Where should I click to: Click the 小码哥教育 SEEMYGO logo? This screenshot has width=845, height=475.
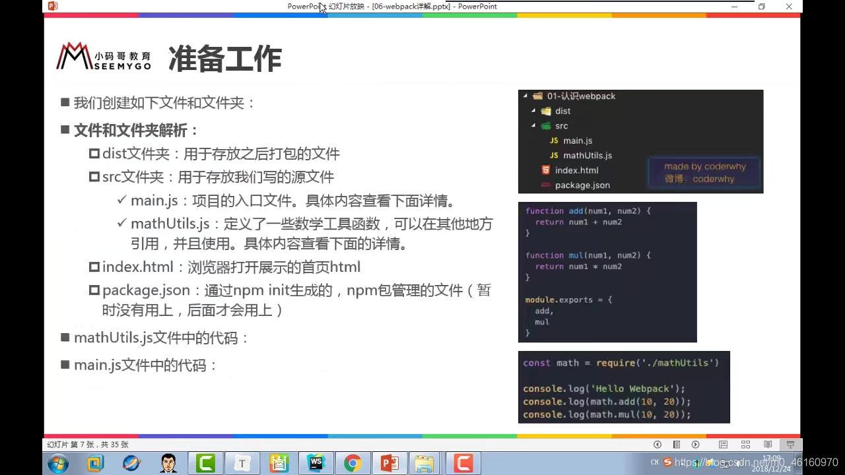104,57
